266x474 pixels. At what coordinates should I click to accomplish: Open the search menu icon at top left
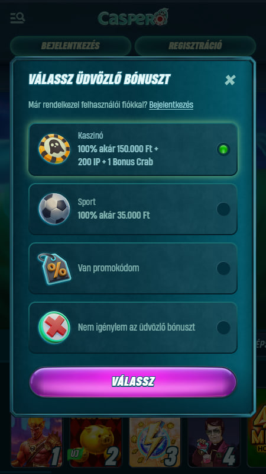[x=17, y=18]
